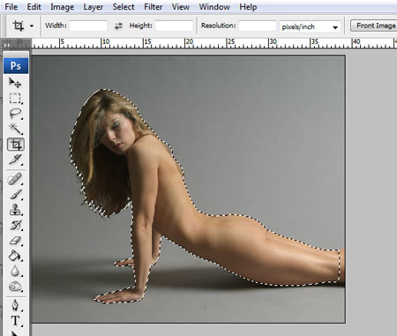This screenshot has width=397, height=336.
Task: Select the Brush tool
Action: point(15,194)
